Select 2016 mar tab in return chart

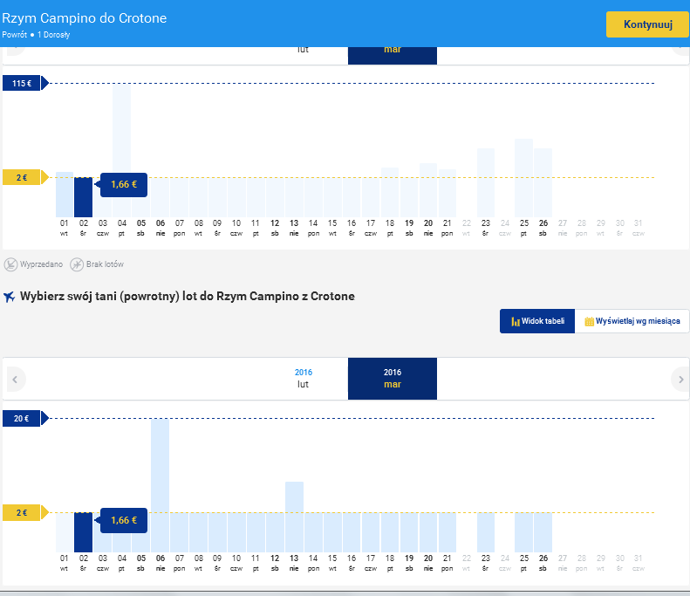click(x=393, y=379)
